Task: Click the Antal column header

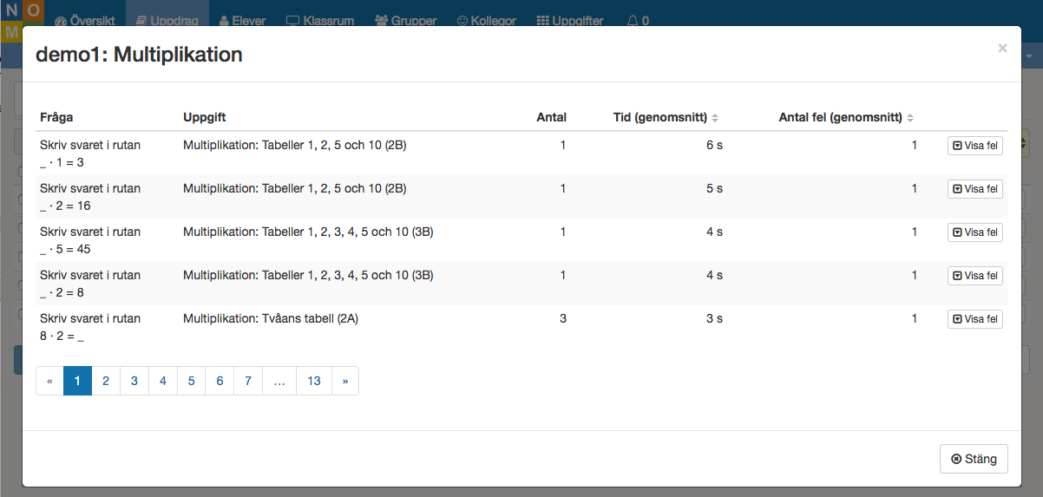Action: coord(551,118)
